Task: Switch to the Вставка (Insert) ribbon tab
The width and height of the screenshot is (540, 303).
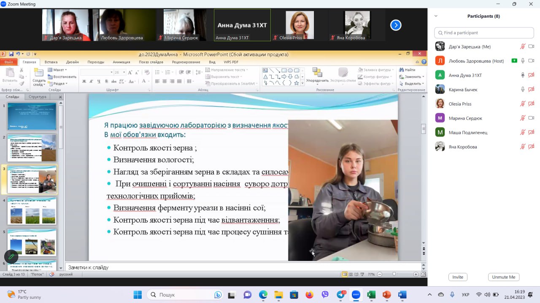Action: click(51, 62)
